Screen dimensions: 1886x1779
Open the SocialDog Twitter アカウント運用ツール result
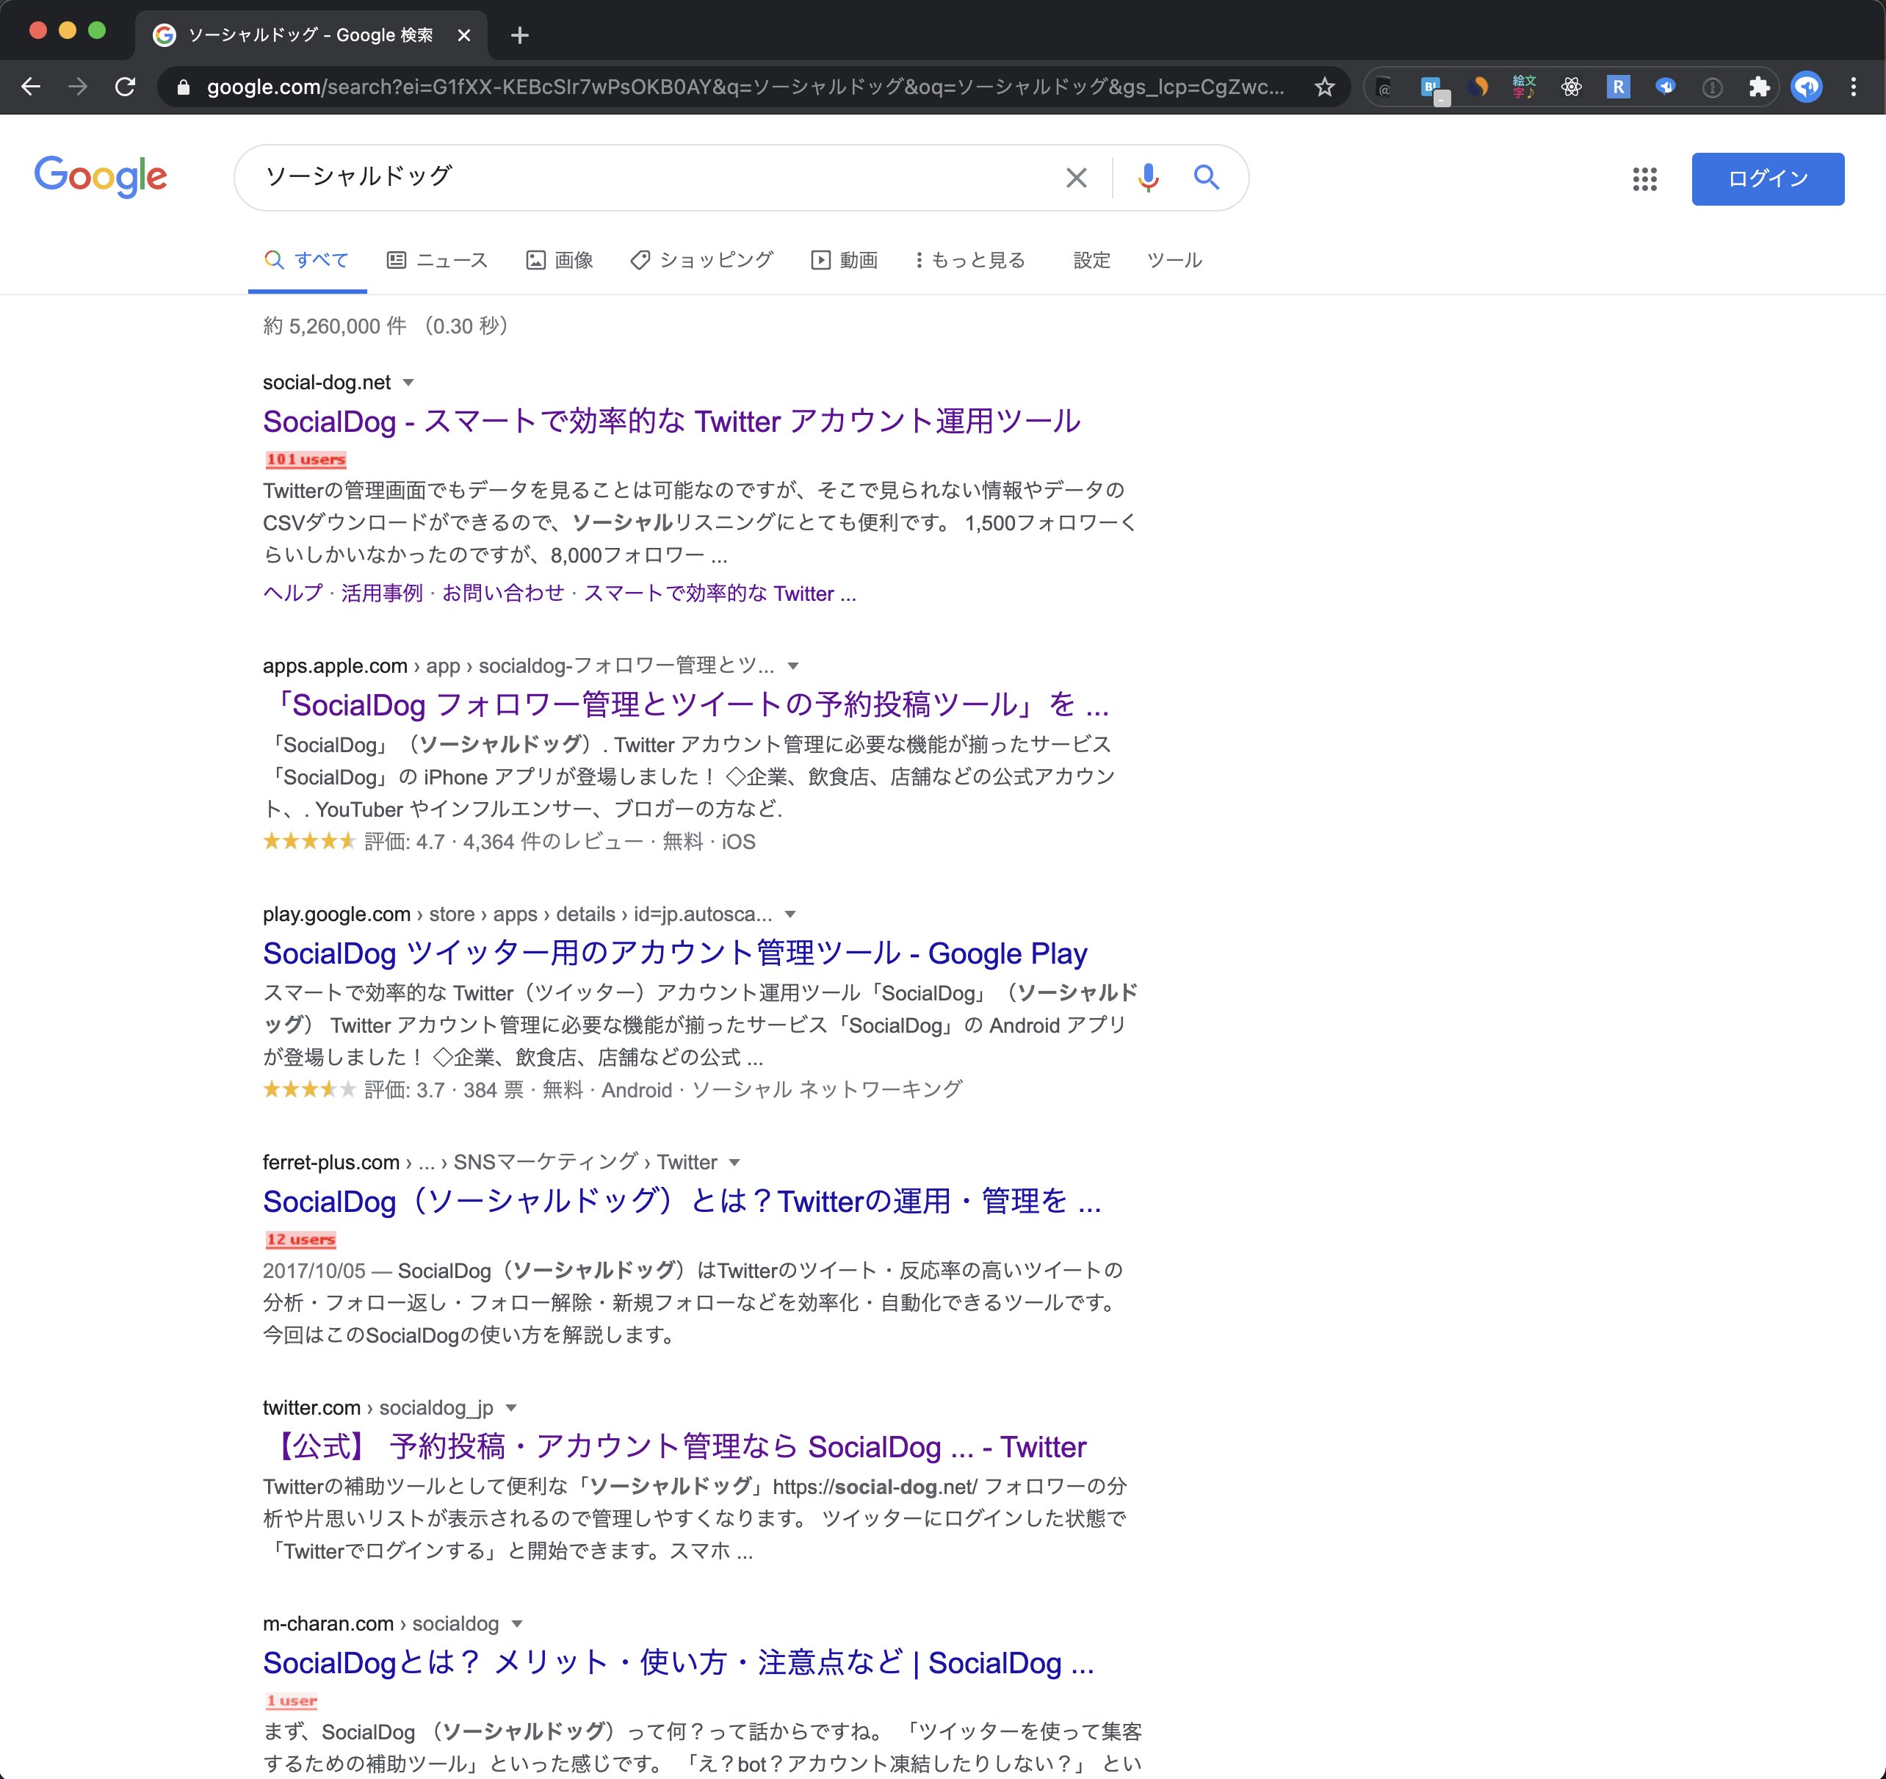pos(672,422)
